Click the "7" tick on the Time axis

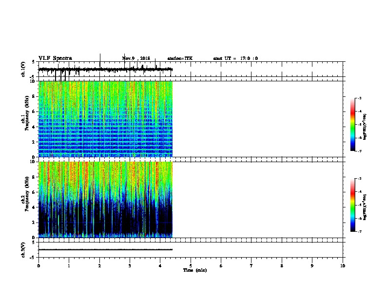pyautogui.click(x=251, y=266)
